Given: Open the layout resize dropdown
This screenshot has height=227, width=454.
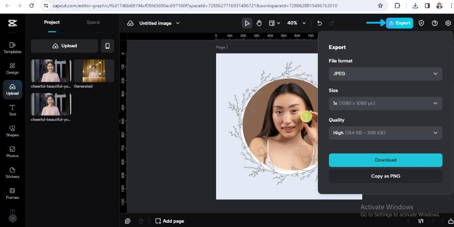Looking at the screenshot, I should pos(274,23).
